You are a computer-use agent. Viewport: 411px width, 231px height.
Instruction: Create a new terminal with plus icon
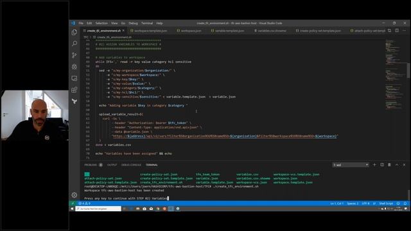pyautogui.click(x=374, y=165)
